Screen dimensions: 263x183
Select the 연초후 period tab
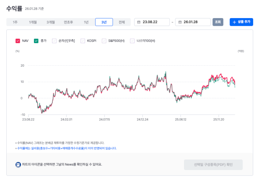point(68,22)
